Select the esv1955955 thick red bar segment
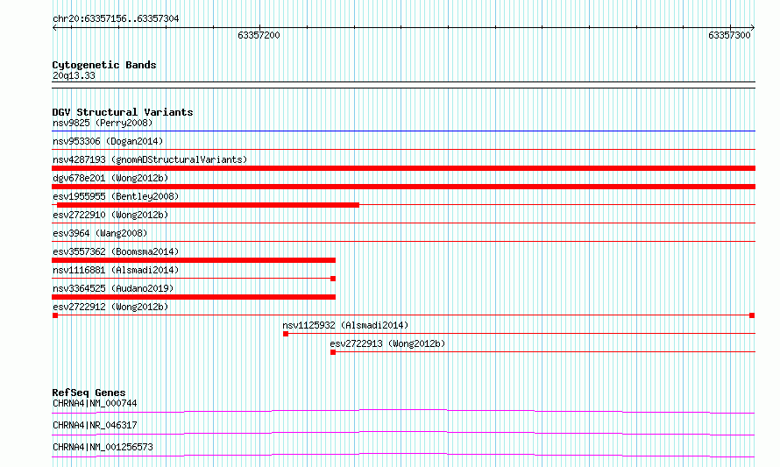The image size is (780, 467). pyautogui.click(x=208, y=205)
